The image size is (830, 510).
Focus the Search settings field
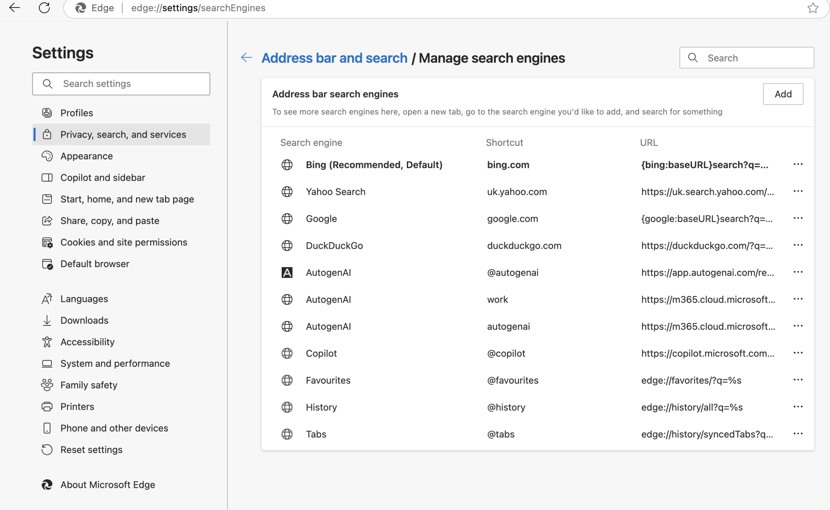[x=121, y=84]
